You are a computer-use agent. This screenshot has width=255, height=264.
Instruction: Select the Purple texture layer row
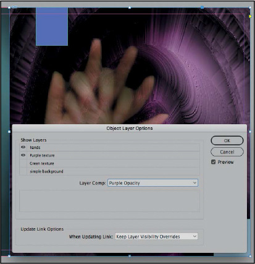(109, 155)
